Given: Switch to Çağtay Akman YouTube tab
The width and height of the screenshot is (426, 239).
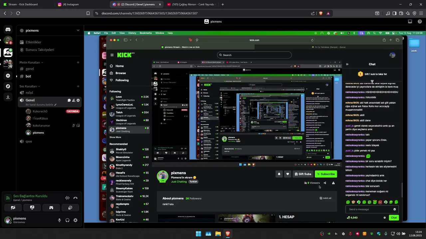Looking at the screenshot, I should point(191,4).
